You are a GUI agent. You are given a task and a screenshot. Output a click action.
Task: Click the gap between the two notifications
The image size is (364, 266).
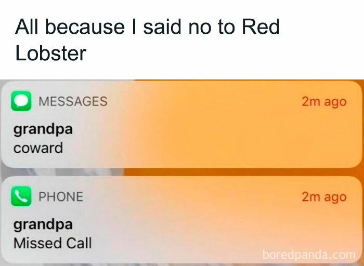[182, 172]
